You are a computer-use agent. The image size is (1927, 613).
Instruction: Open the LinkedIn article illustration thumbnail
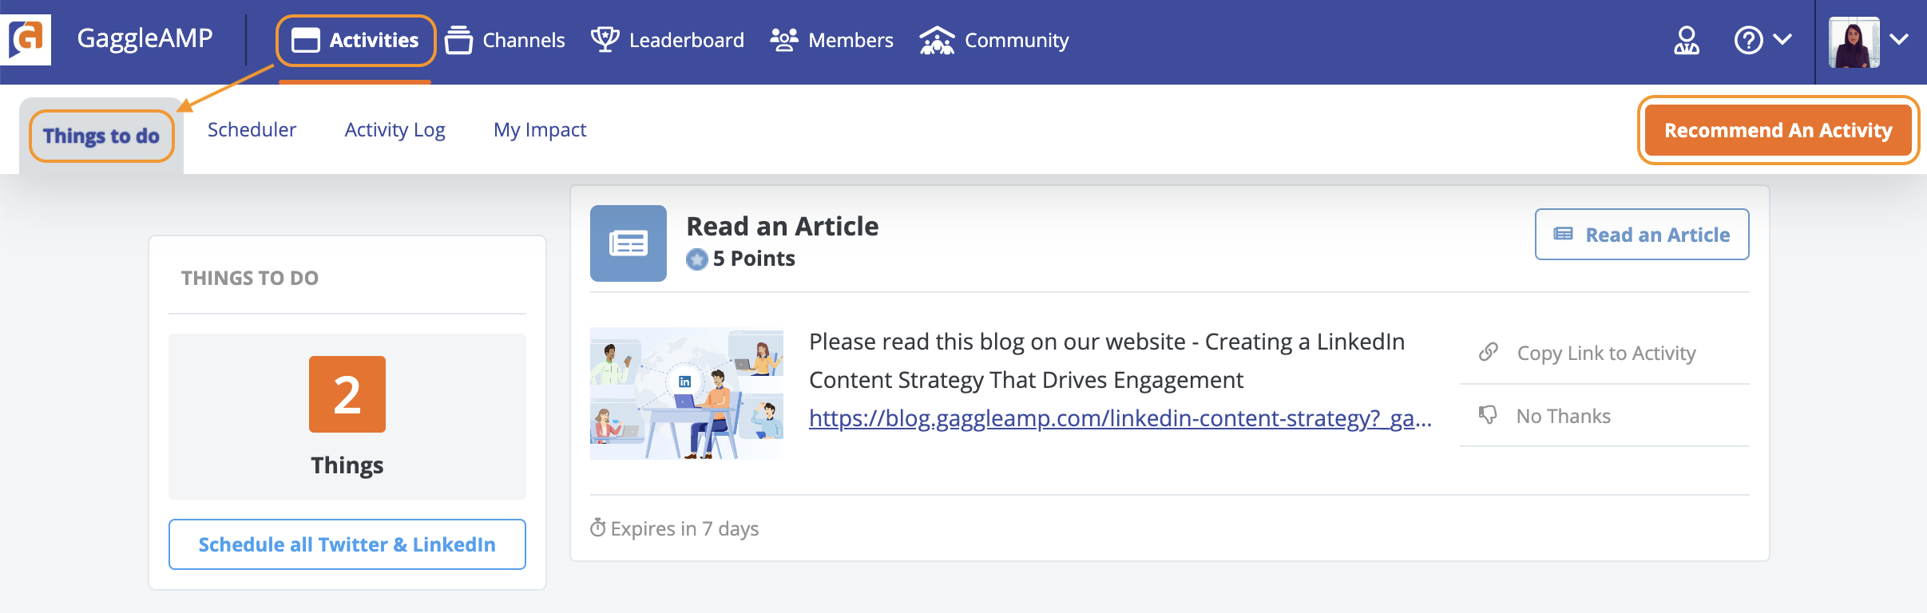pos(687,394)
